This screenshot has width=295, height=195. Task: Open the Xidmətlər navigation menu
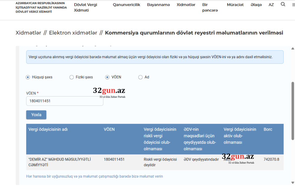coord(186,5)
